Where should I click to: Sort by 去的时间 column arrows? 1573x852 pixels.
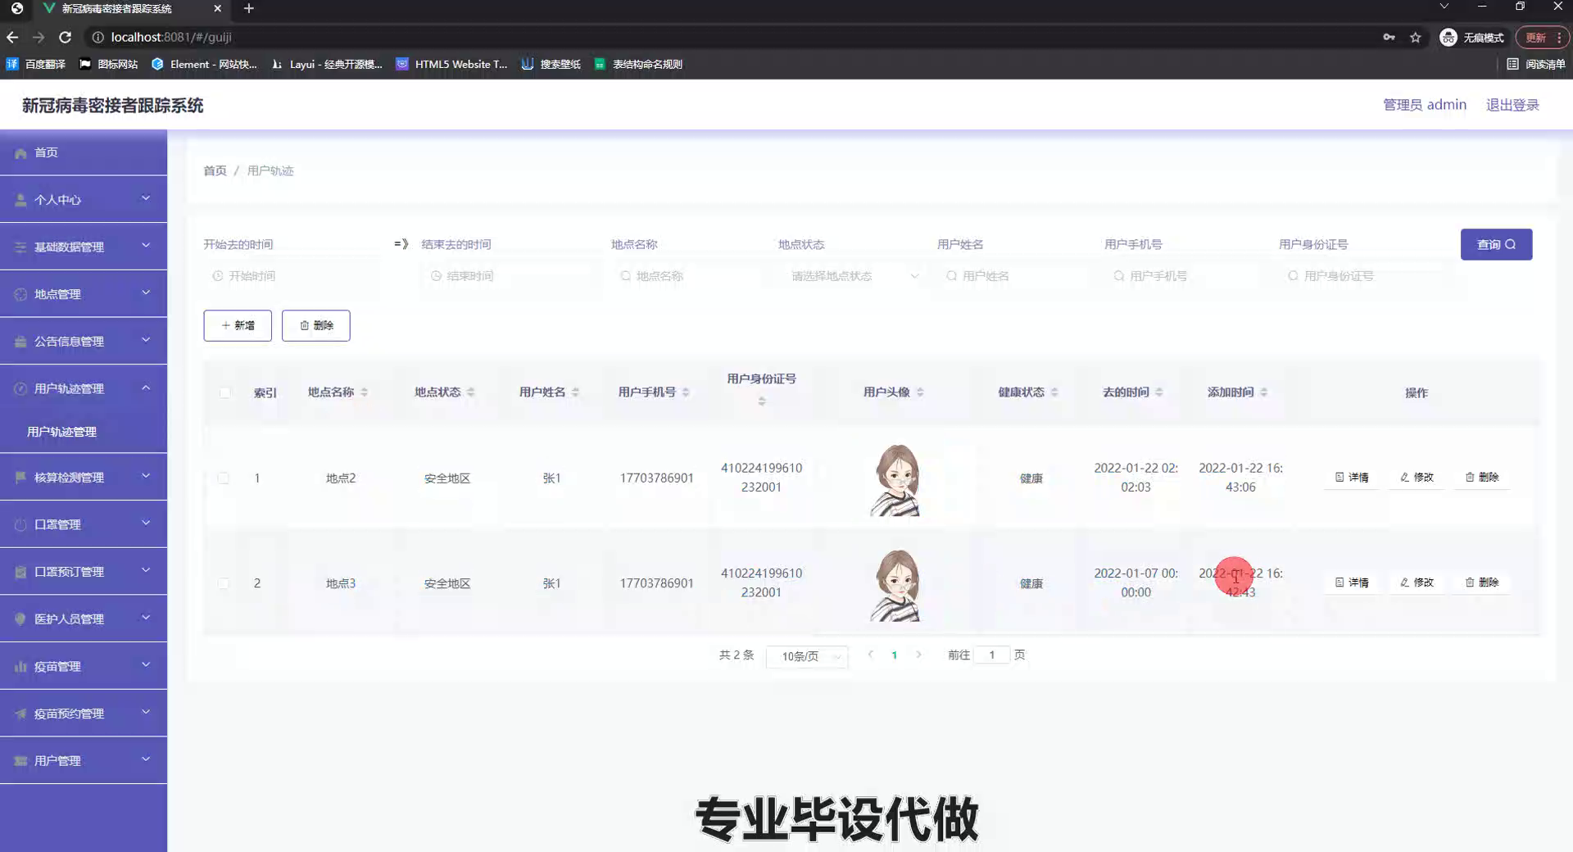pyautogui.click(x=1159, y=392)
